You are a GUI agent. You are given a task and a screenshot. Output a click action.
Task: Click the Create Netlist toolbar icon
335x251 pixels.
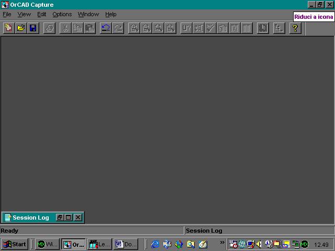coord(222,28)
